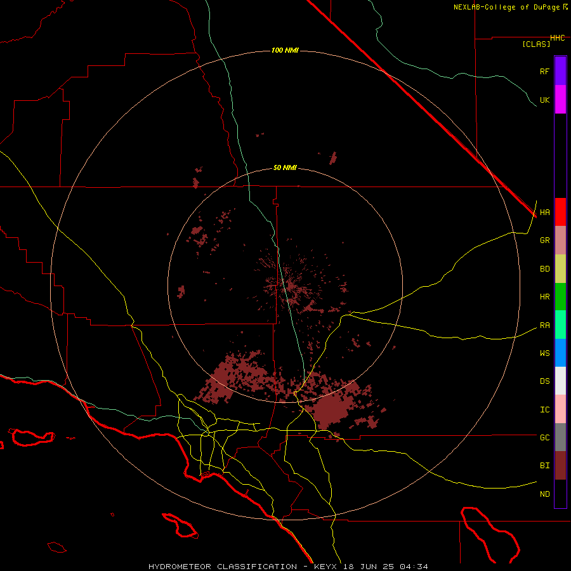Click the BI legend label

544,466
